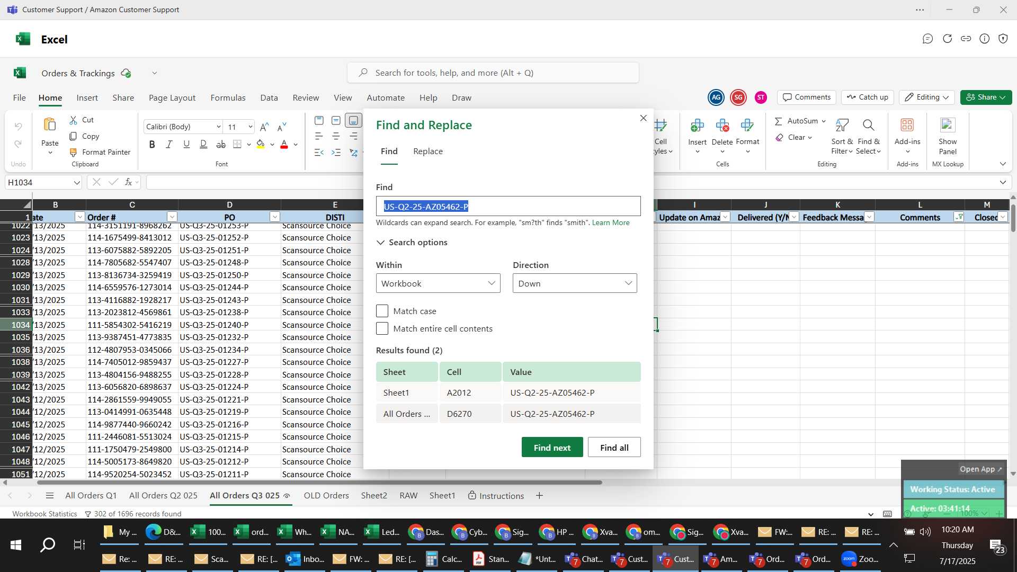Add a new sheet with plus icon
This screenshot has height=572, width=1017.
point(539,496)
